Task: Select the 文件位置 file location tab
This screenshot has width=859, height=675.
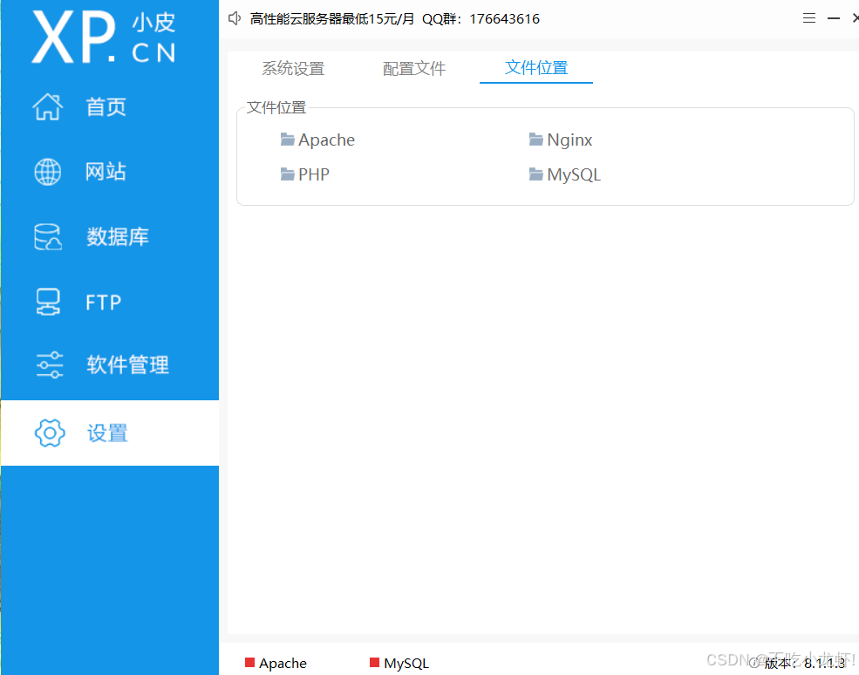Action: coord(535,68)
